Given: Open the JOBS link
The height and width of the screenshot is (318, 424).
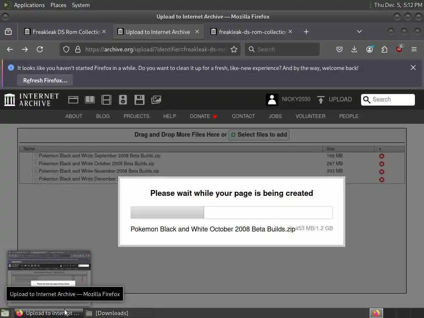Looking at the screenshot, I should click(x=275, y=116).
